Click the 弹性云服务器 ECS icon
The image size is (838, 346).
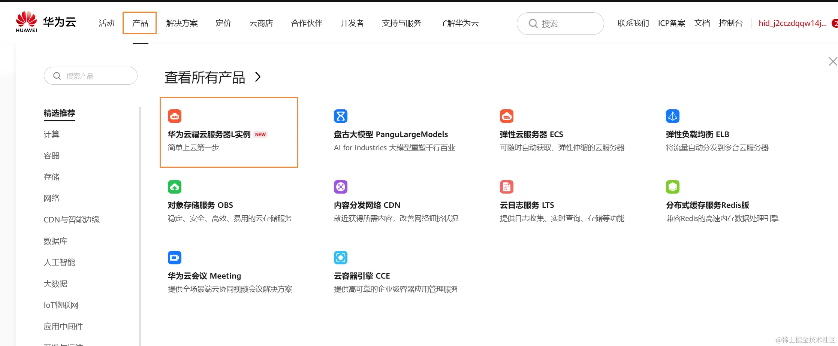(x=507, y=116)
